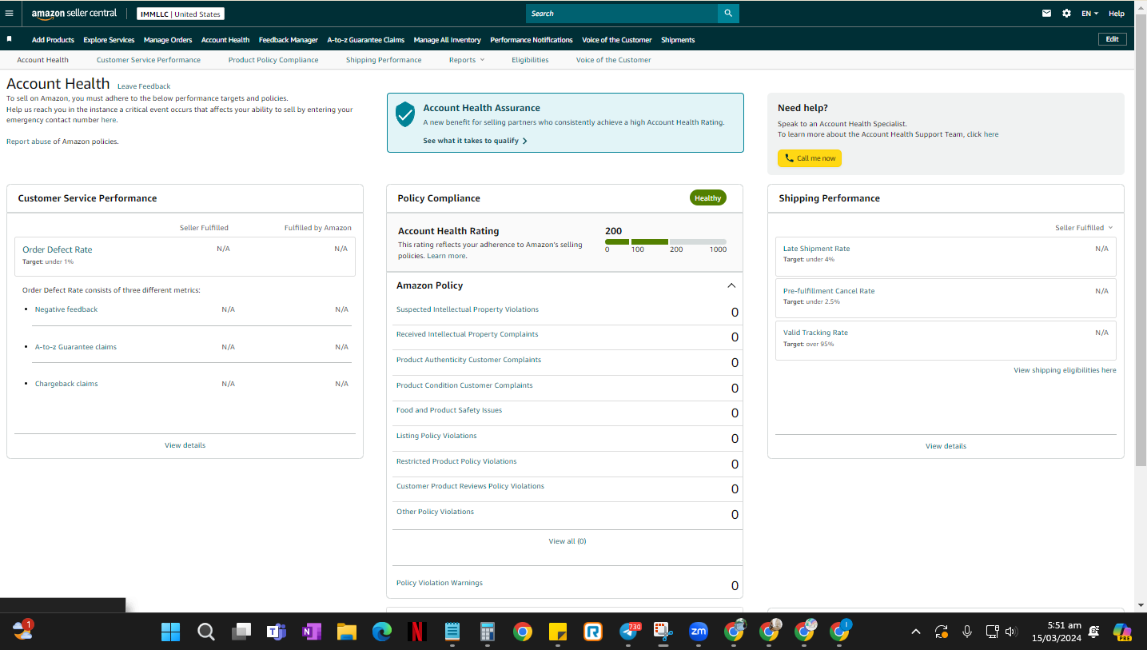1147x650 pixels.
Task: Open Calculator from taskbar
Action: (x=487, y=632)
